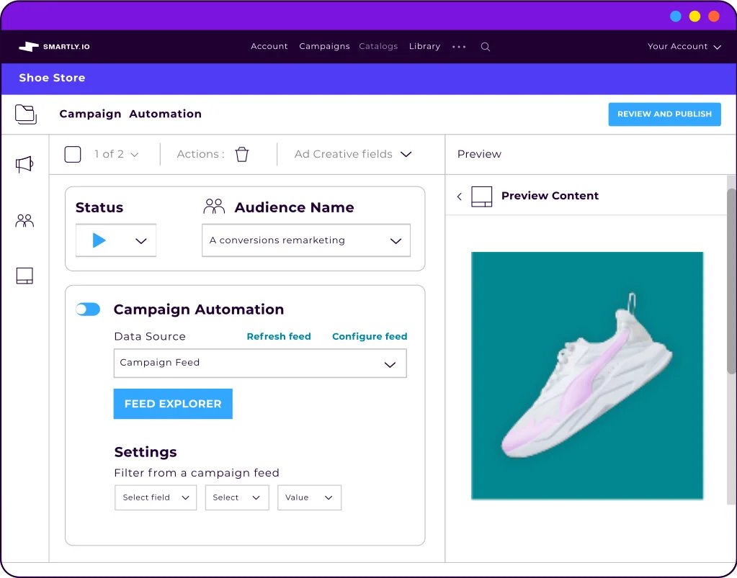Check the 1 of 2 selection checkbox
Viewport: 737px width, 578px height.
[72, 153]
